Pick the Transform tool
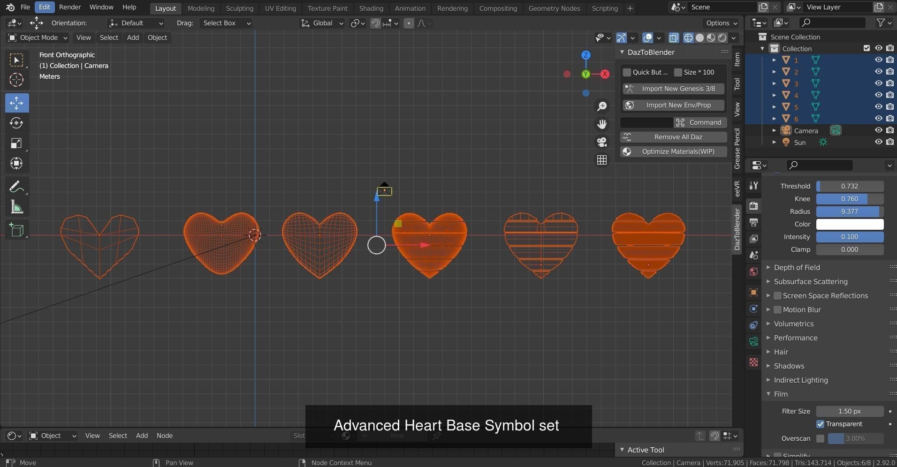 pos(16,164)
